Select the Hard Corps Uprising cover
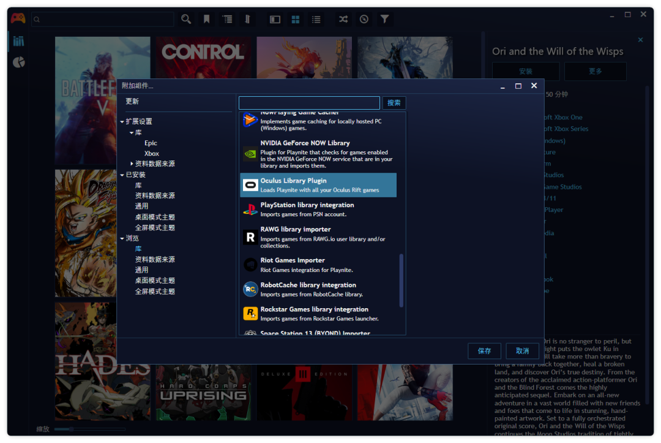 pyautogui.click(x=203, y=392)
